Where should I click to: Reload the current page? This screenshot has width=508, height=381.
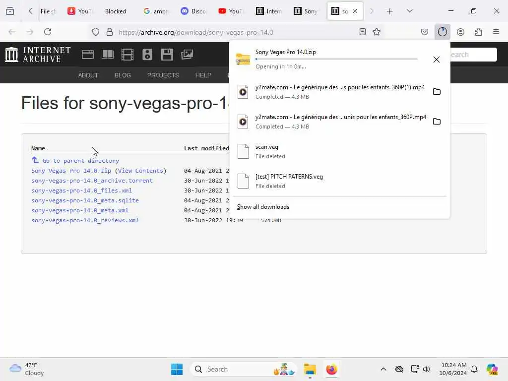(x=48, y=32)
